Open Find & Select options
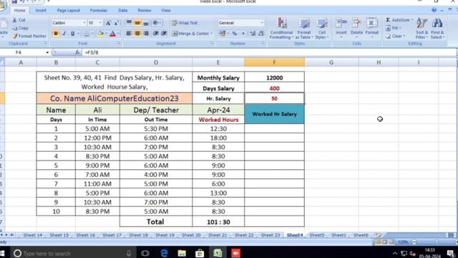Viewport: 458px width, 258px height. [x=437, y=29]
